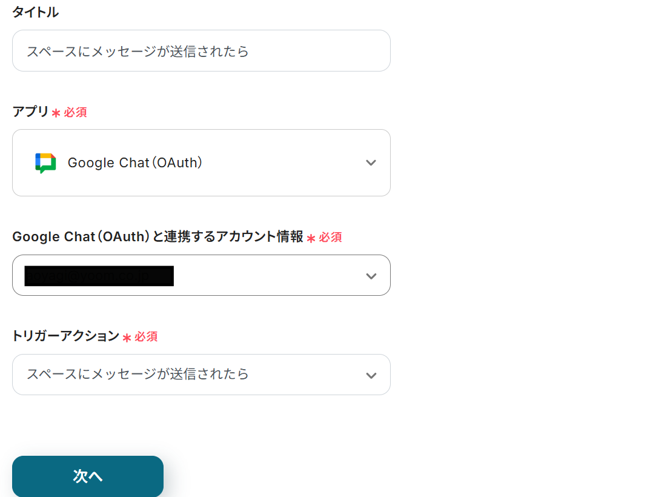The image size is (653, 497).
Task: Expand the スペースにメッセージが送信されたら trigger dropdown
Action: pyautogui.click(x=201, y=375)
